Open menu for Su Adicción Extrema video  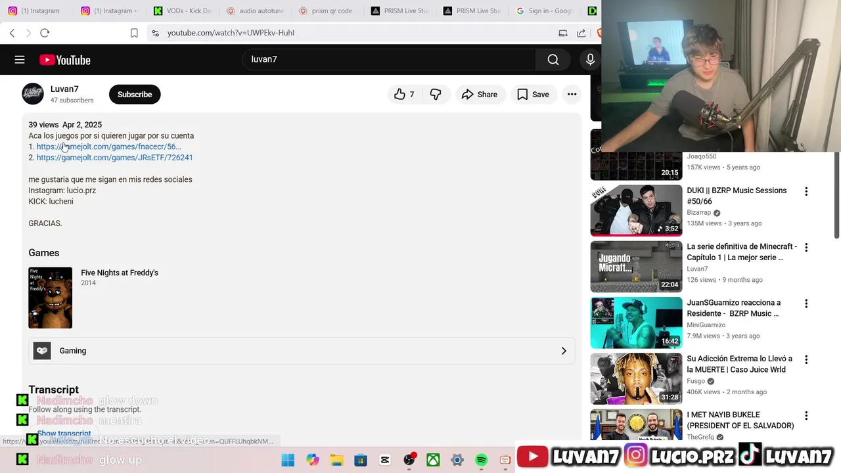806,360
